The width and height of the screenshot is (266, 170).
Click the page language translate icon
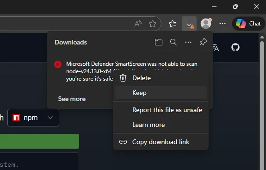tap(216, 47)
